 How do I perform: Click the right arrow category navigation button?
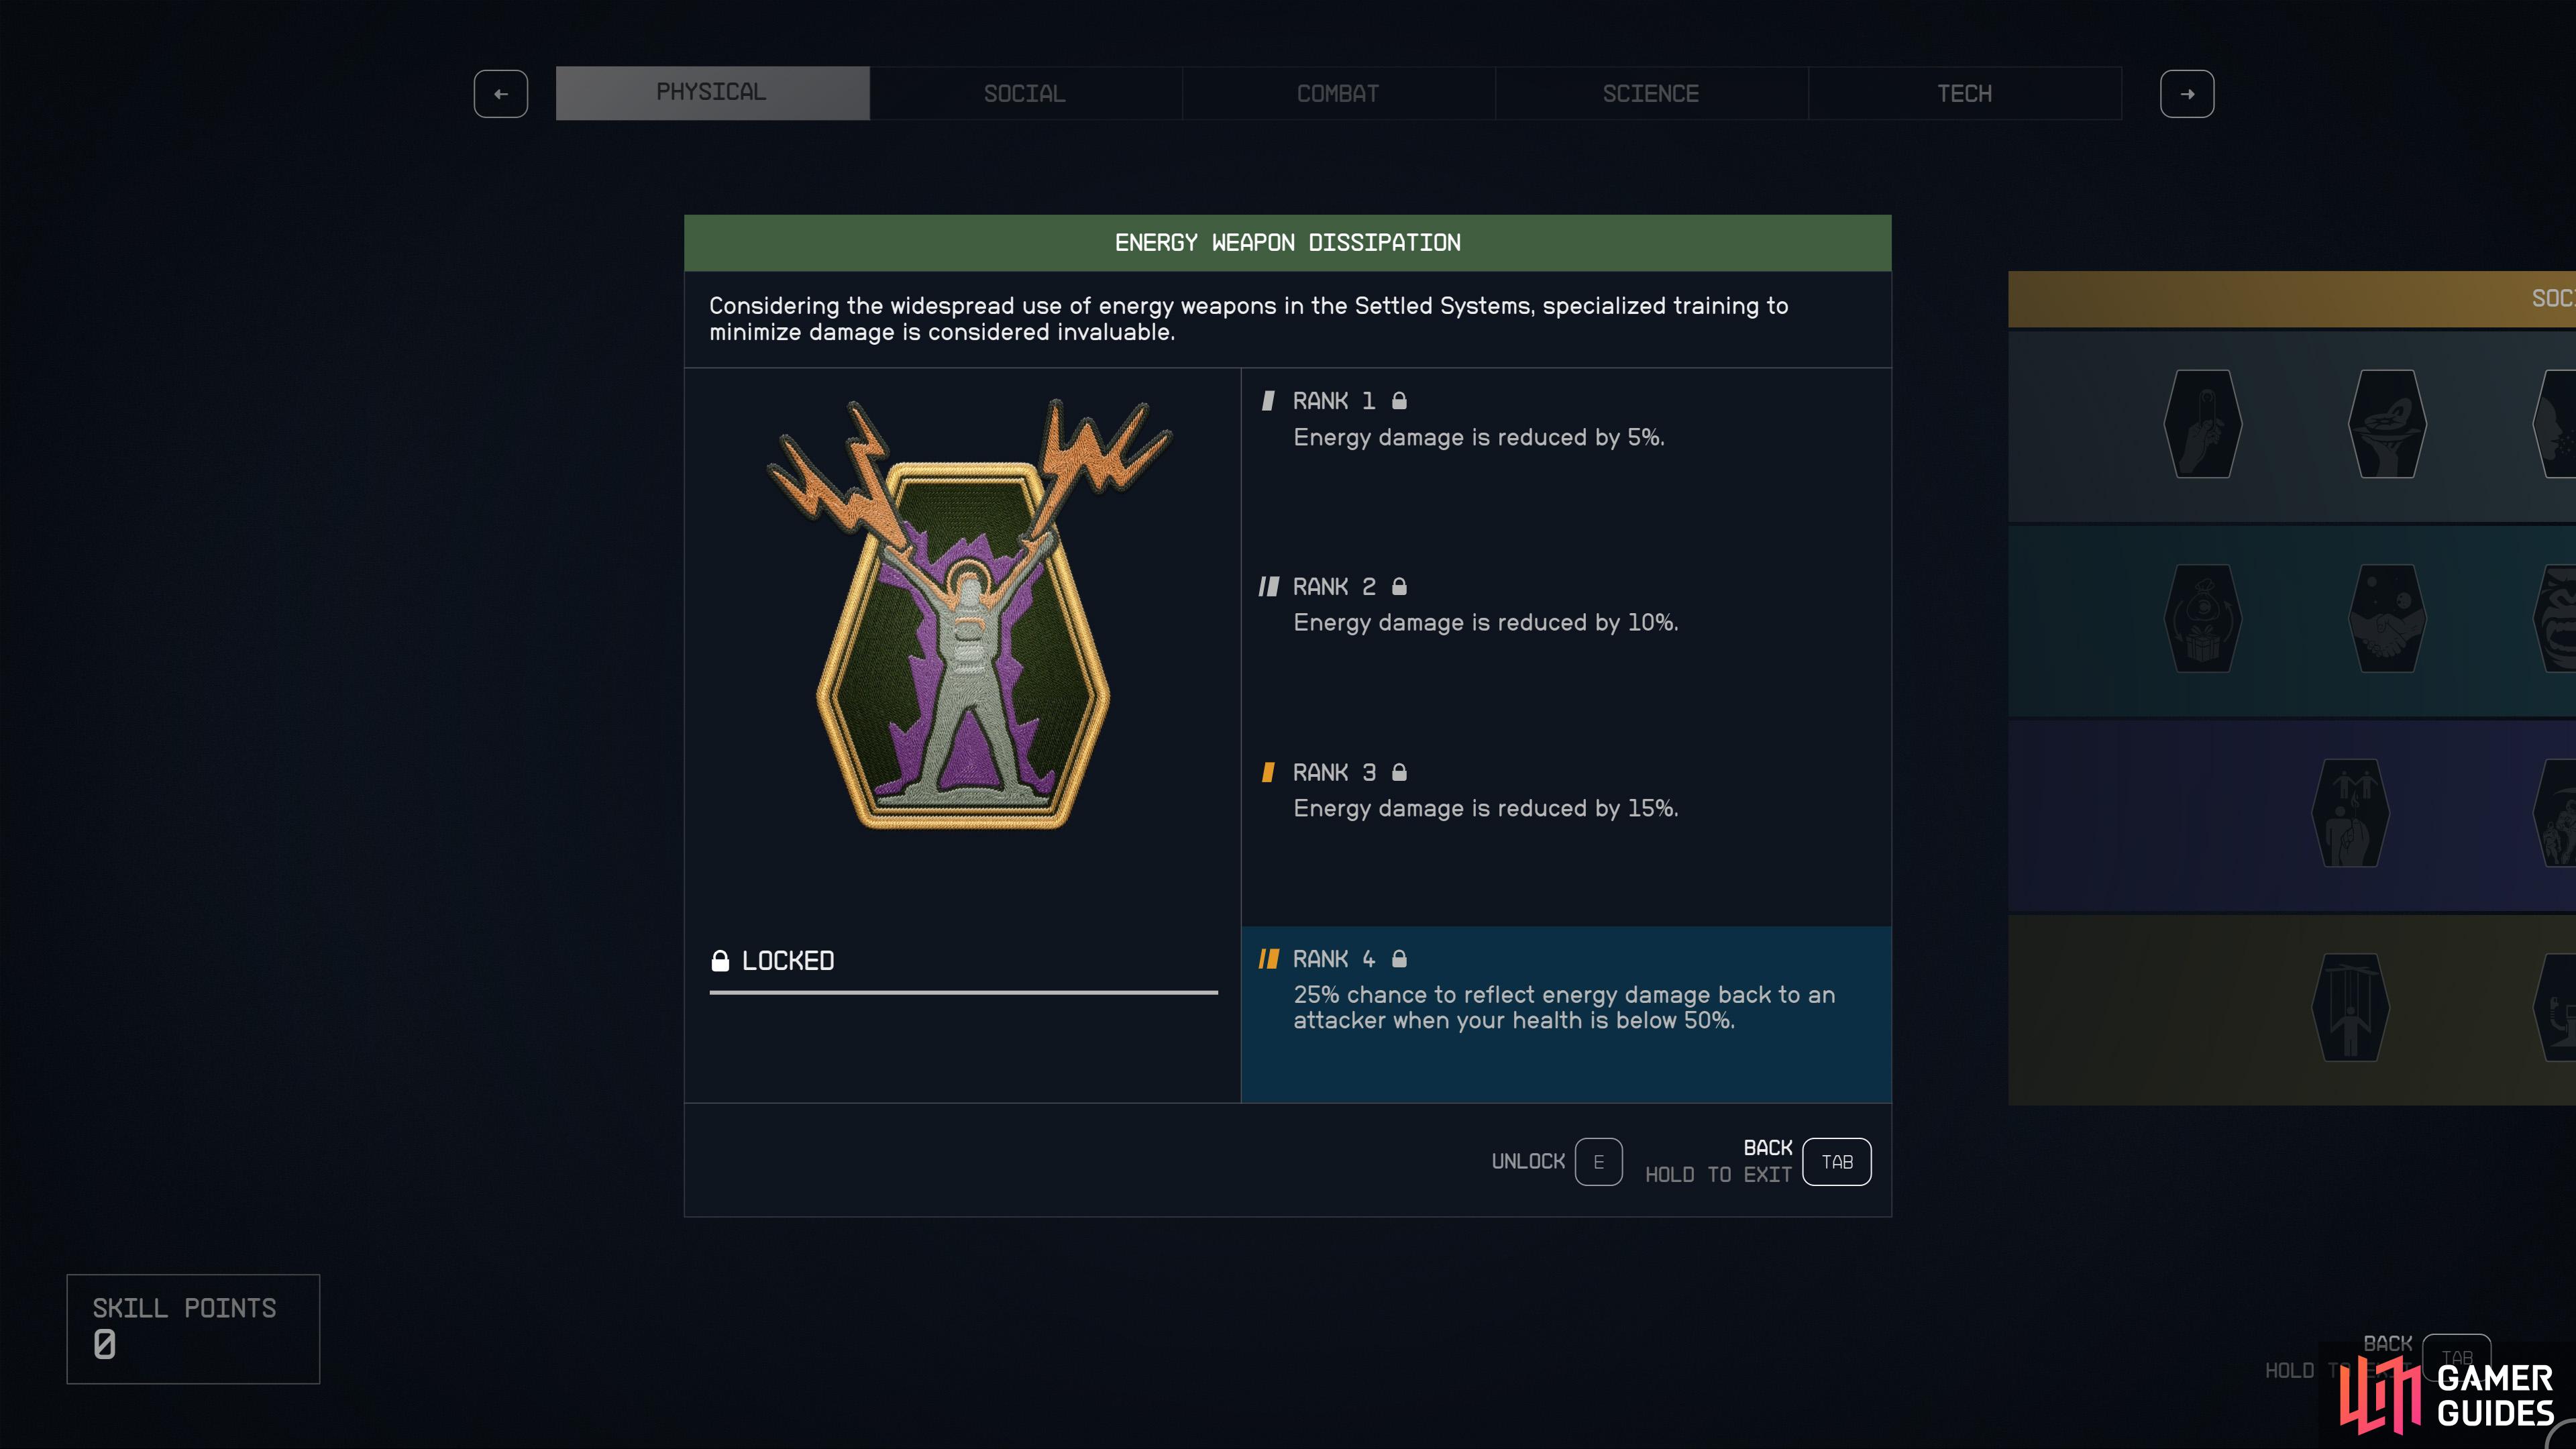pyautogui.click(x=2187, y=94)
